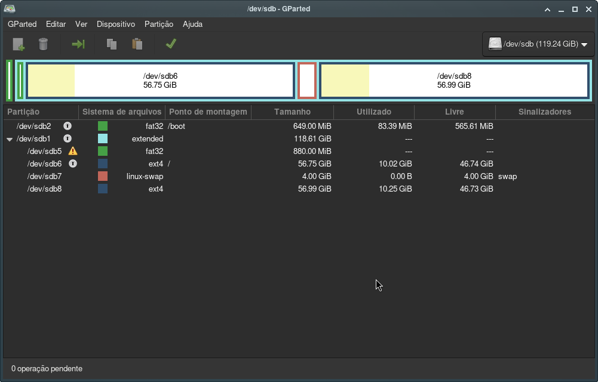Select the red swap block in disk map
Image resolution: width=598 pixels, height=382 pixels.
[307, 81]
